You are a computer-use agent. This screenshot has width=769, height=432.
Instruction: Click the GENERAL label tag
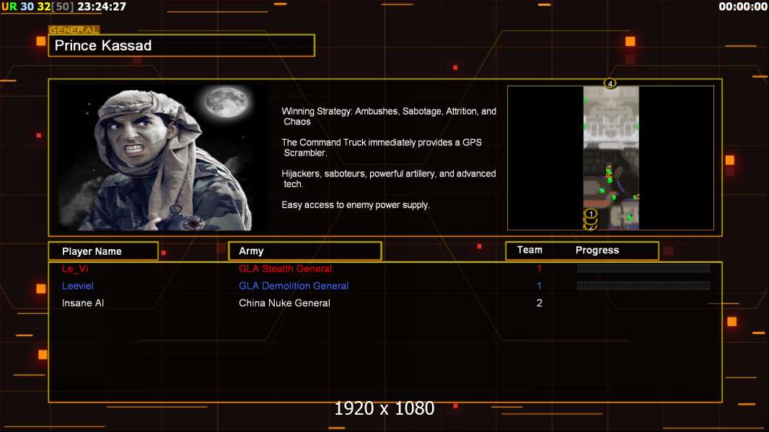pos(74,30)
